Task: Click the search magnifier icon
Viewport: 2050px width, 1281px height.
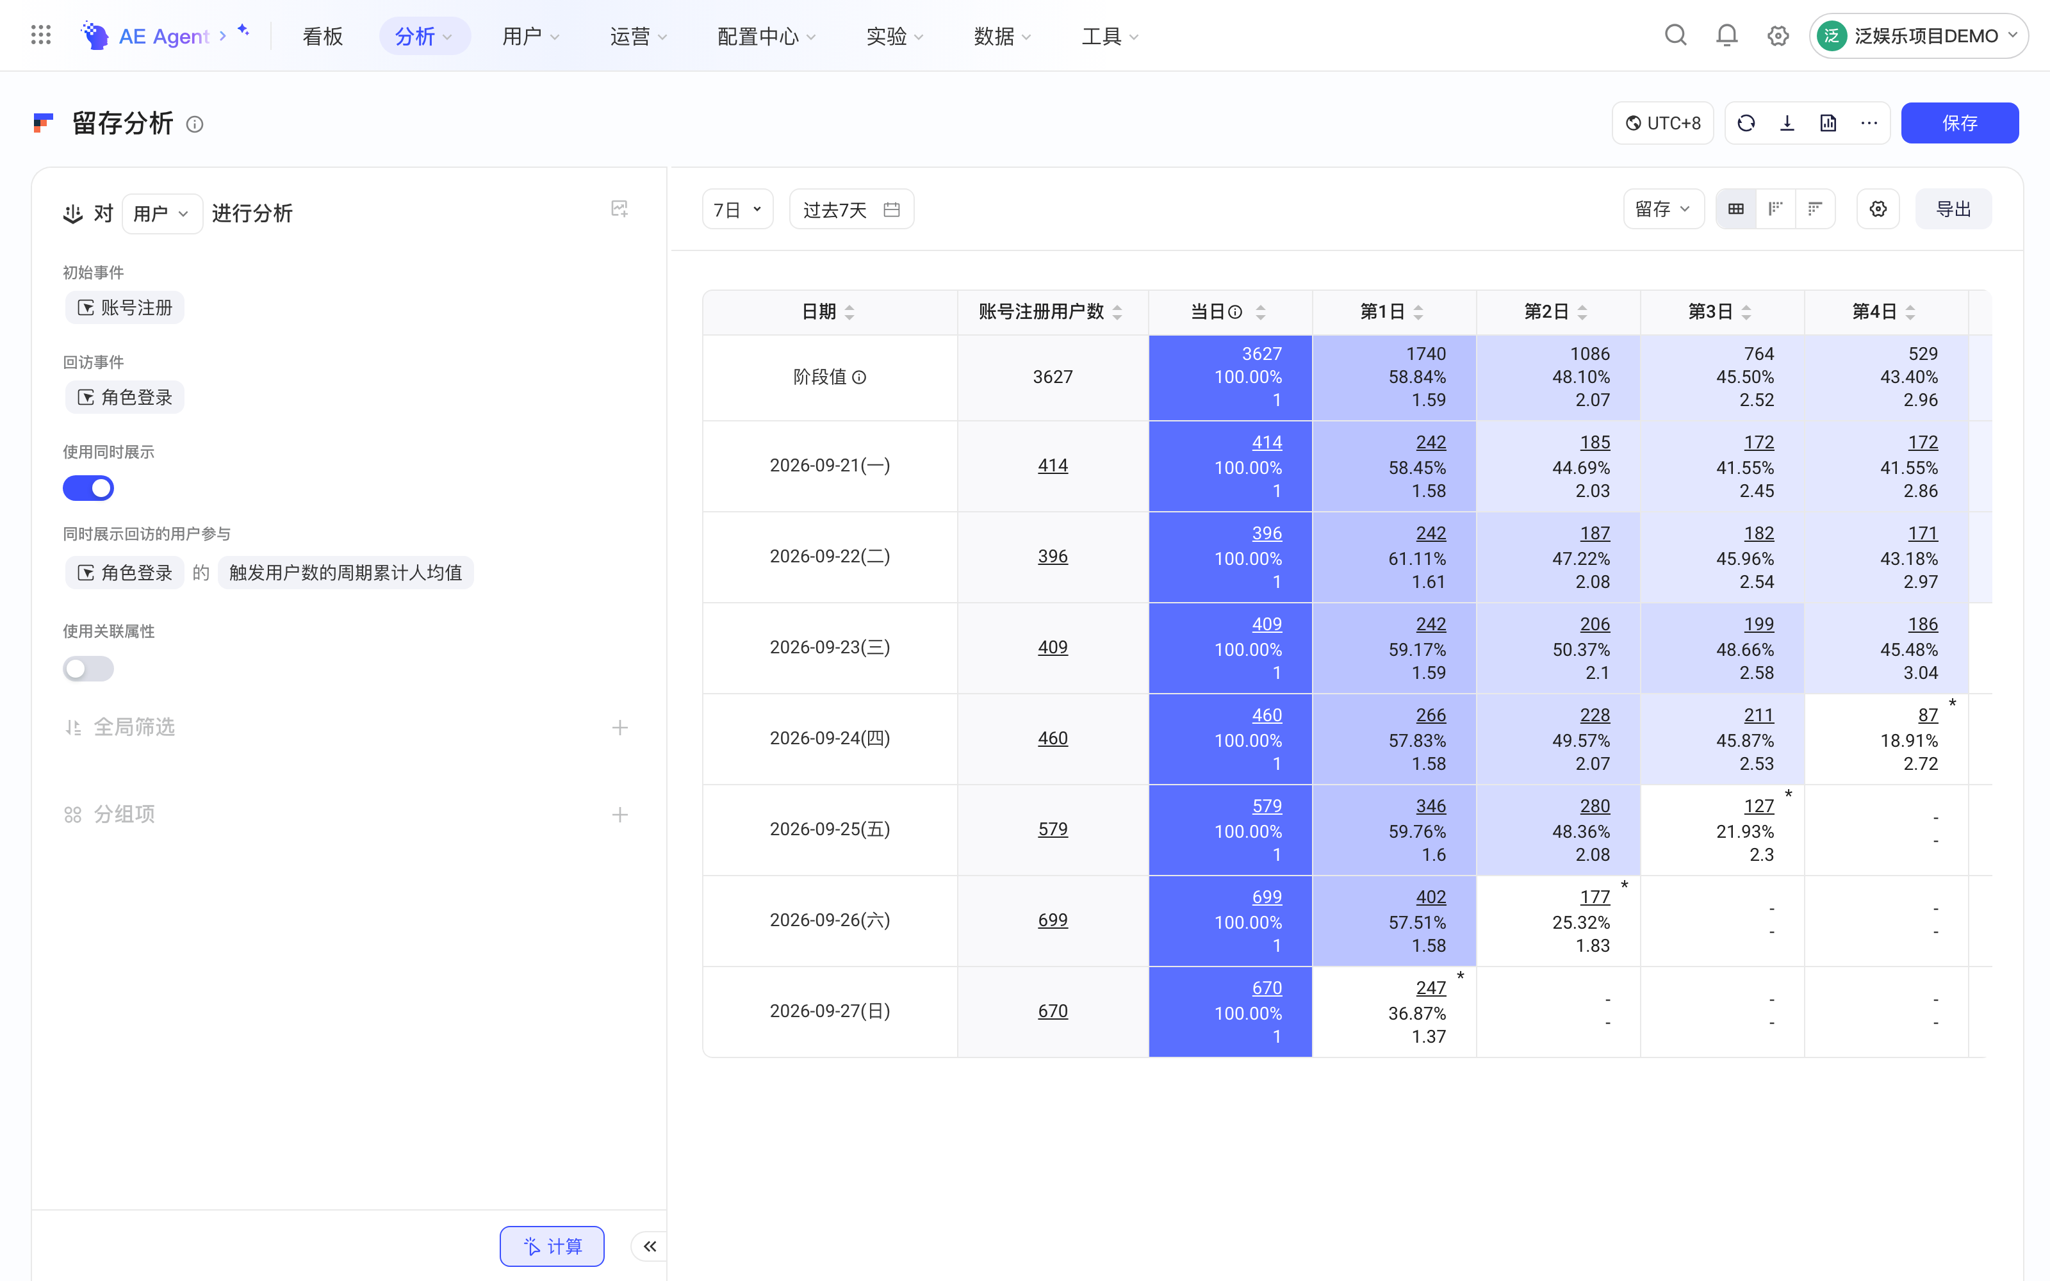Action: pyautogui.click(x=1676, y=36)
